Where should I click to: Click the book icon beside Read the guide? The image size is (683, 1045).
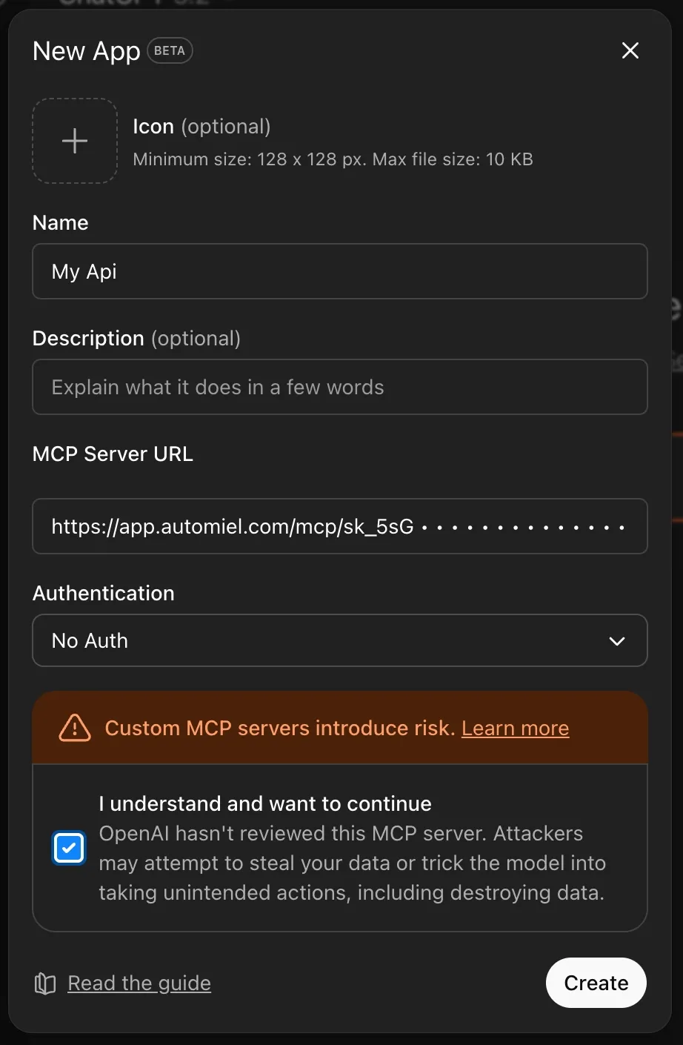44,983
